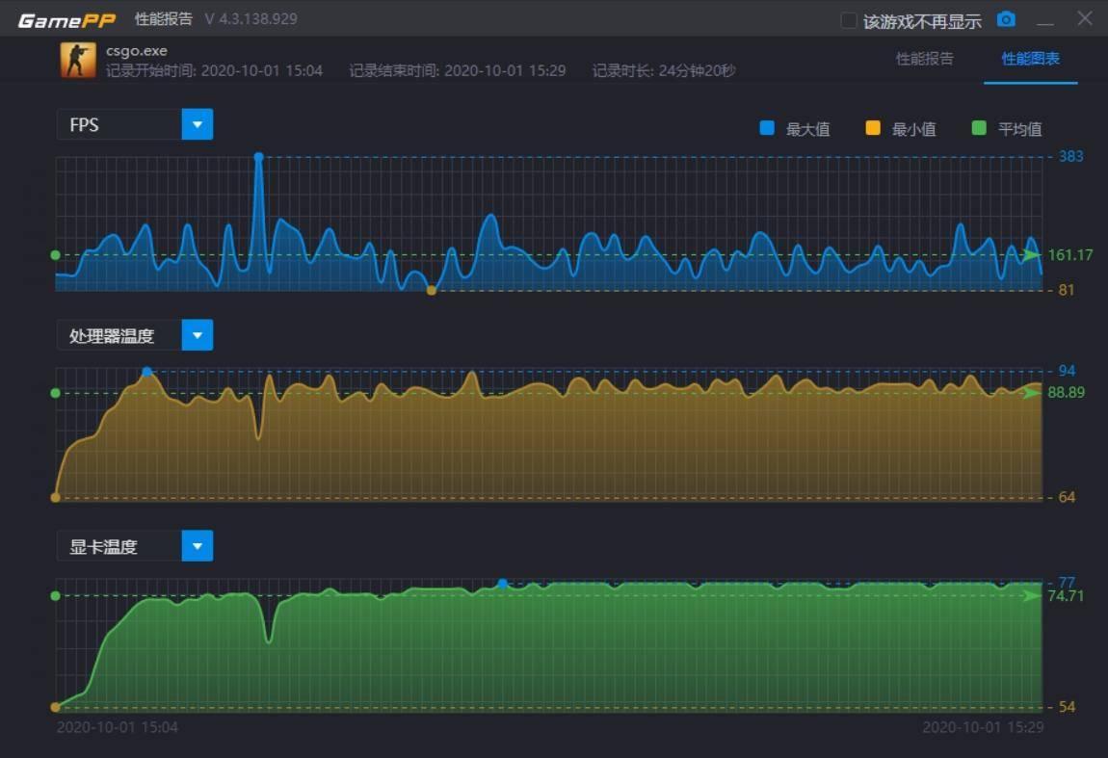This screenshot has width=1108, height=758.
Task: Click the 记录时长 24分钟20秒 text
Action: point(664,70)
